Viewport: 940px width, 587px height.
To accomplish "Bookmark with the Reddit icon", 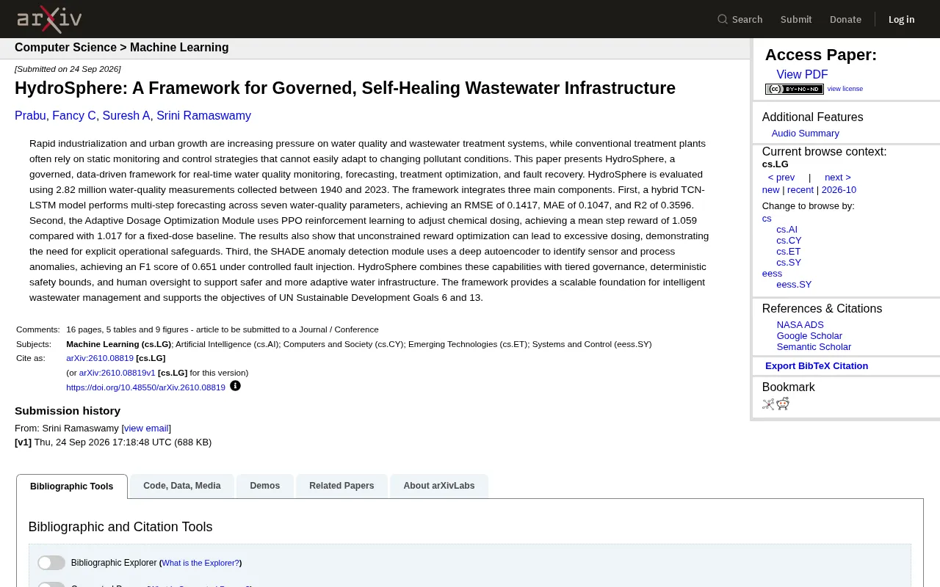I will pyautogui.click(x=783, y=404).
